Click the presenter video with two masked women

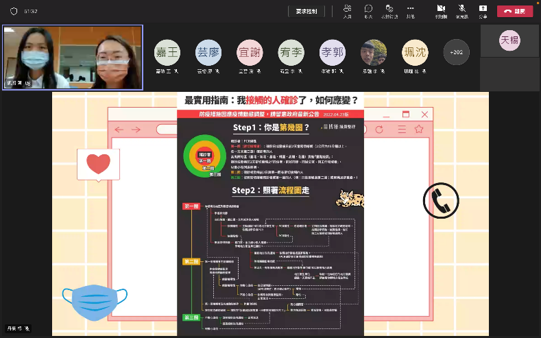73,58
